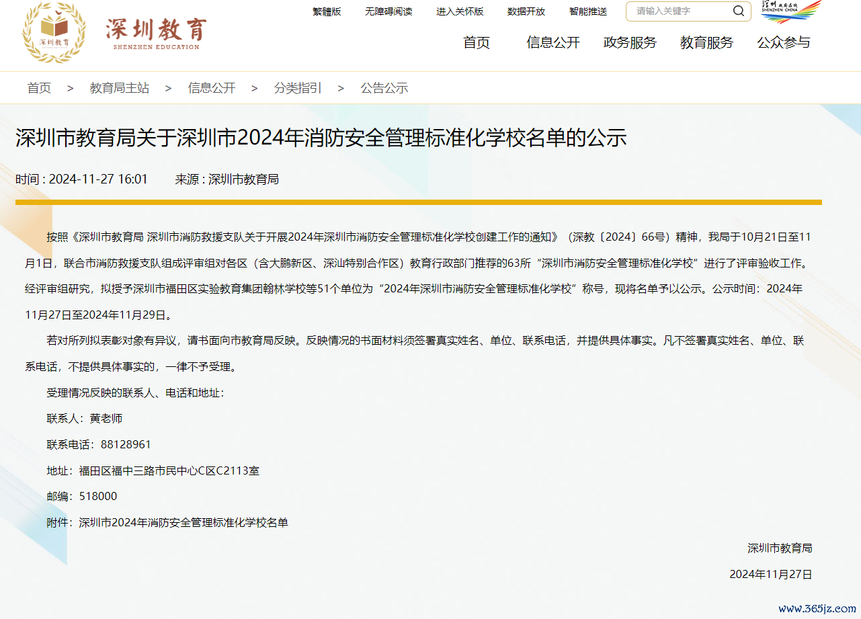Click phone number line 联系电话：88128961
861x619 pixels.
click(99, 444)
